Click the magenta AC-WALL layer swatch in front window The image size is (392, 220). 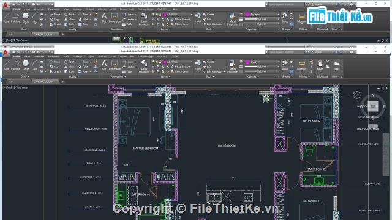pyautogui.click(x=165, y=62)
